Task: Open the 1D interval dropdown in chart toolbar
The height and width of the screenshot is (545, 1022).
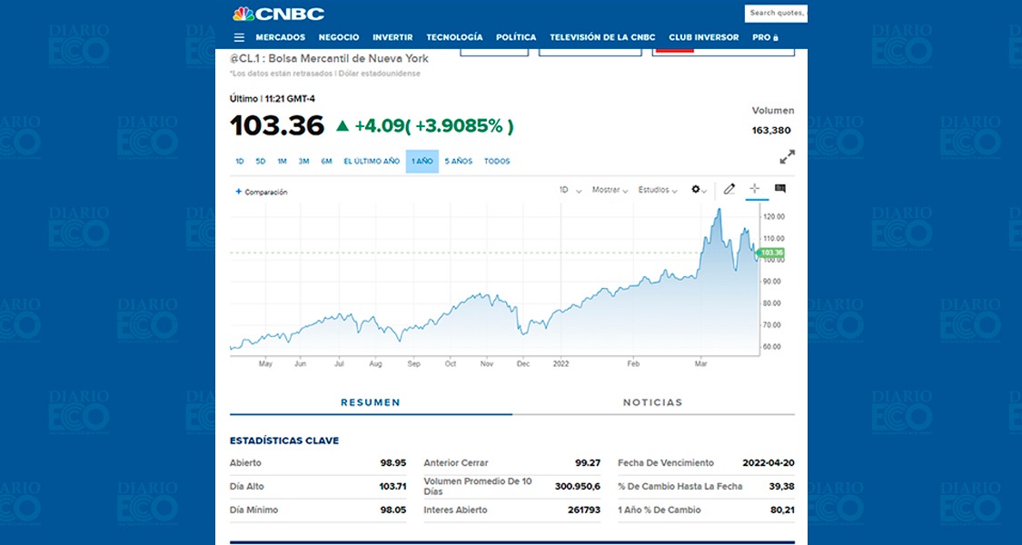Action: (571, 191)
